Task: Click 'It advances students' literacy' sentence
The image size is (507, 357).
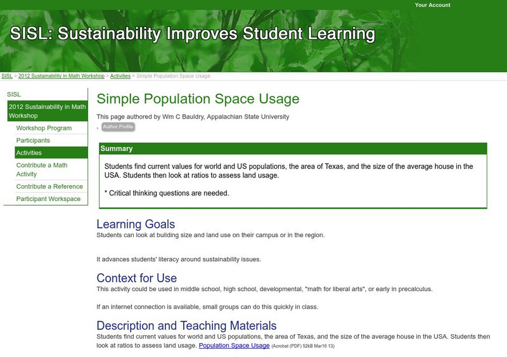Action: click(x=179, y=259)
